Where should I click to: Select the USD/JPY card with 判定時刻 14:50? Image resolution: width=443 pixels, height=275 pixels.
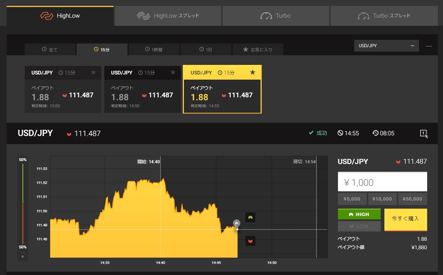tap(143, 89)
